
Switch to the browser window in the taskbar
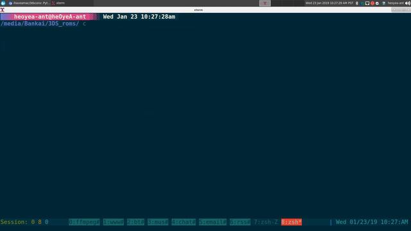click(29, 3)
